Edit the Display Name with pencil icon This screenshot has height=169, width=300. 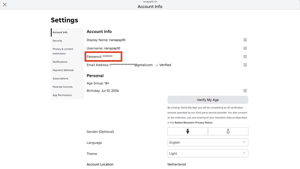click(245, 40)
